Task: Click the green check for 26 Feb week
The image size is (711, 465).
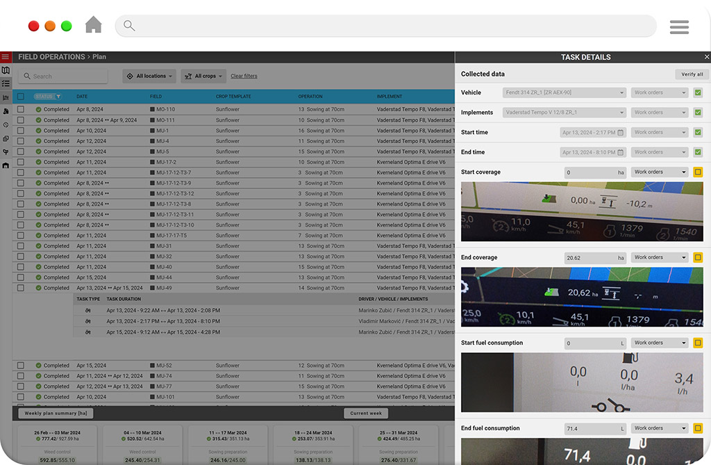Action: point(39,439)
